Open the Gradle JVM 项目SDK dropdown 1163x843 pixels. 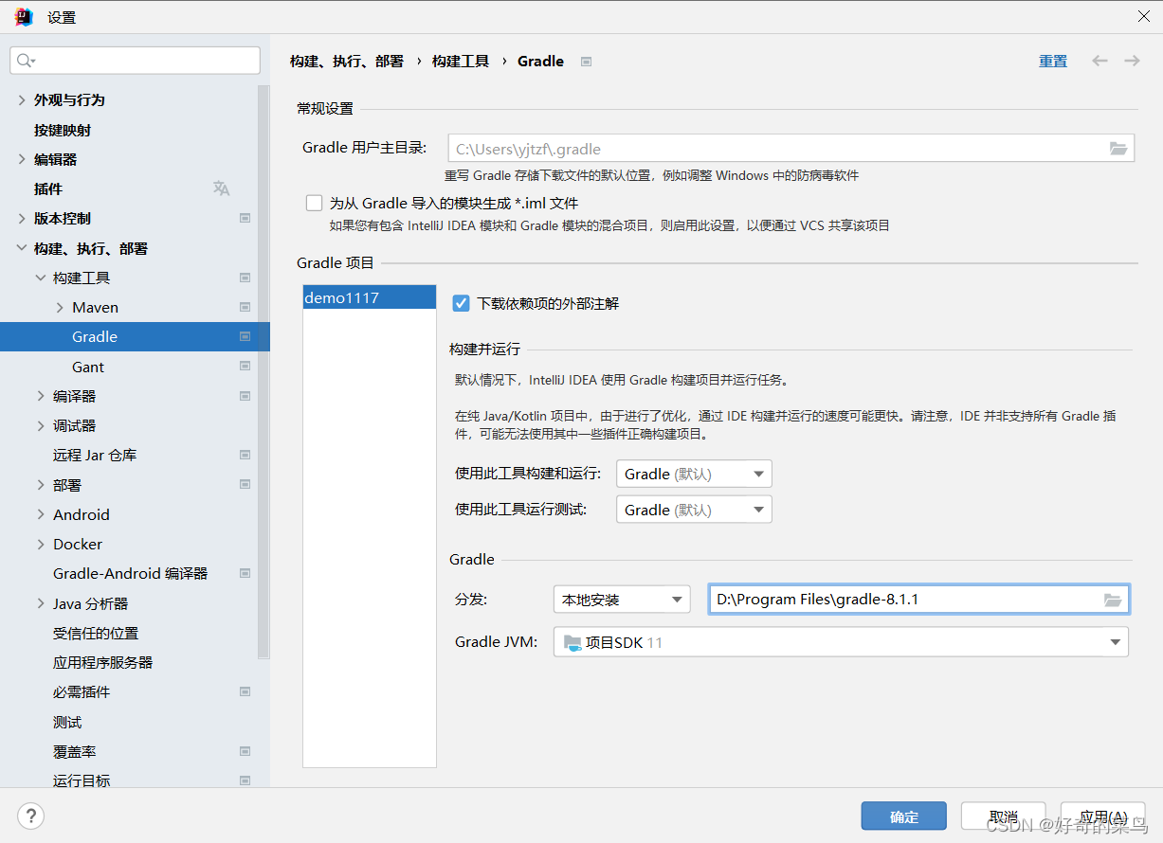tap(841, 642)
